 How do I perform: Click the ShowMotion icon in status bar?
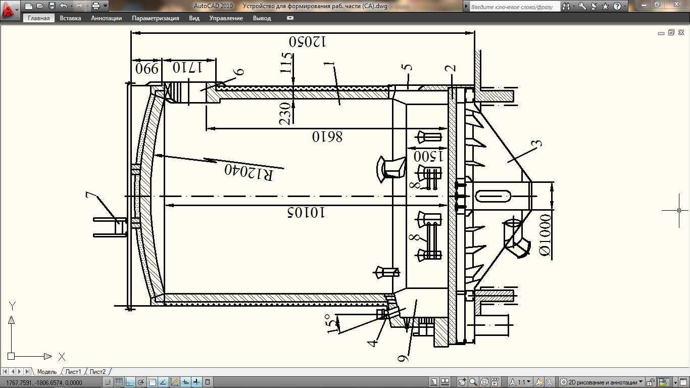click(x=496, y=382)
